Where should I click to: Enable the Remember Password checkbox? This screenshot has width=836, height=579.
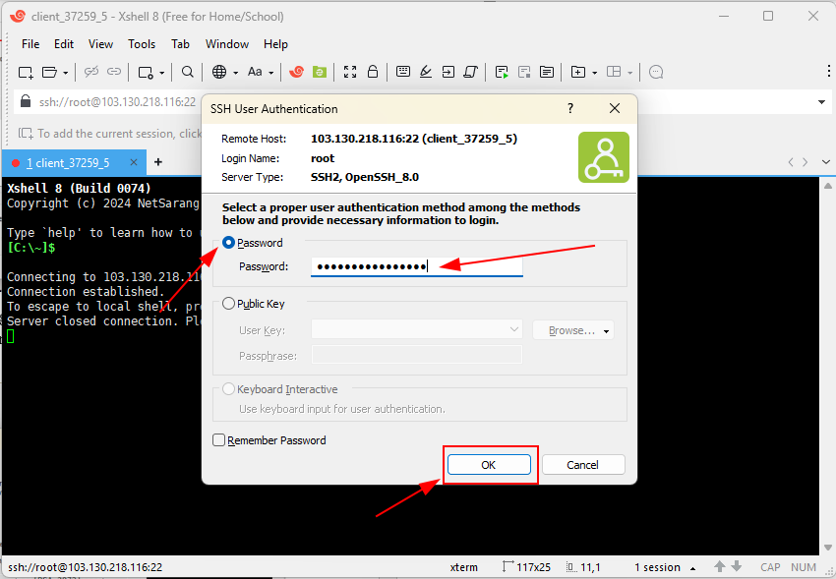218,440
